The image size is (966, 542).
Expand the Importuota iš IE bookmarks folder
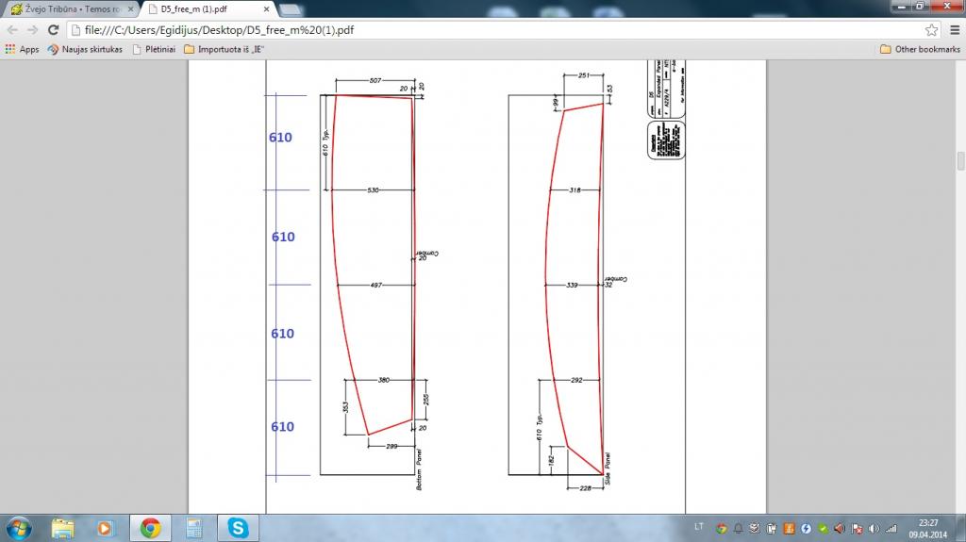pyautogui.click(x=223, y=49)
